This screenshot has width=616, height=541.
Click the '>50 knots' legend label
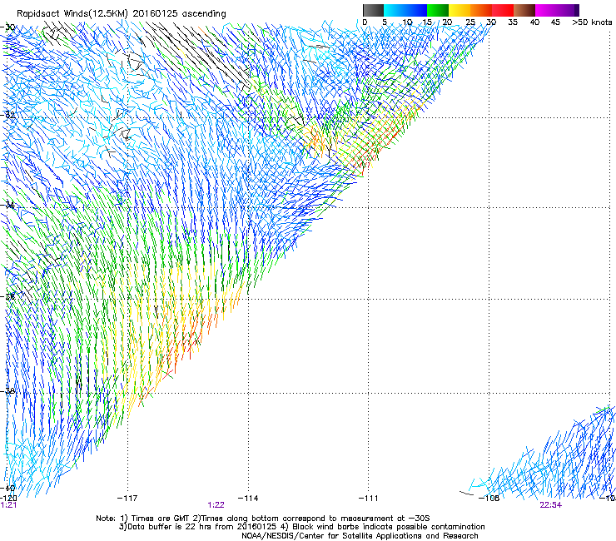(x=592, y=22)
